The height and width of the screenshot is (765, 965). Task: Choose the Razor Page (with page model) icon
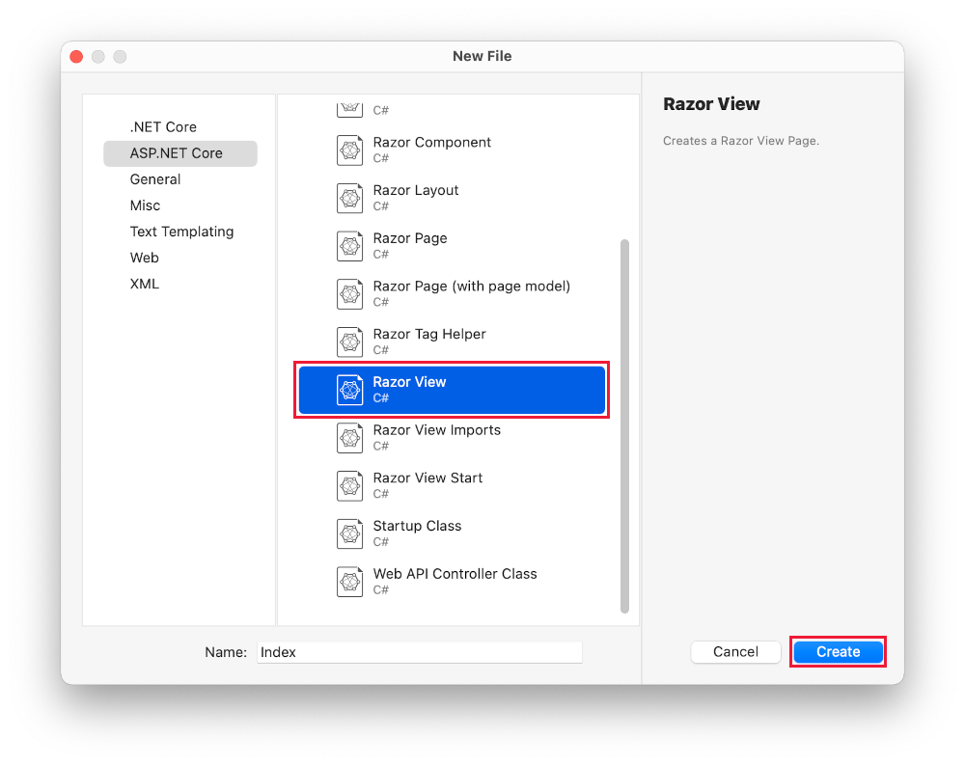(x=349, y=294)
